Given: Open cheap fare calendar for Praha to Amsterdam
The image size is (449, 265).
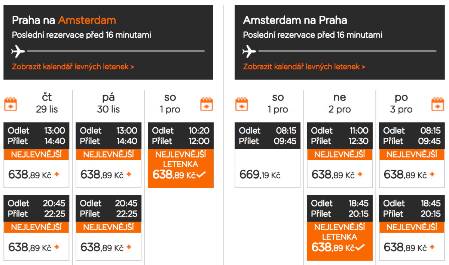Looking at the screenshot, I should (73, 67).
